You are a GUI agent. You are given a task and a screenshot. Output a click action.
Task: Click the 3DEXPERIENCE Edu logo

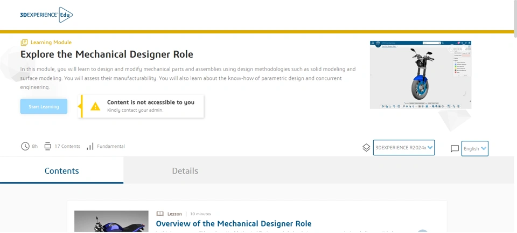[46, 15]
